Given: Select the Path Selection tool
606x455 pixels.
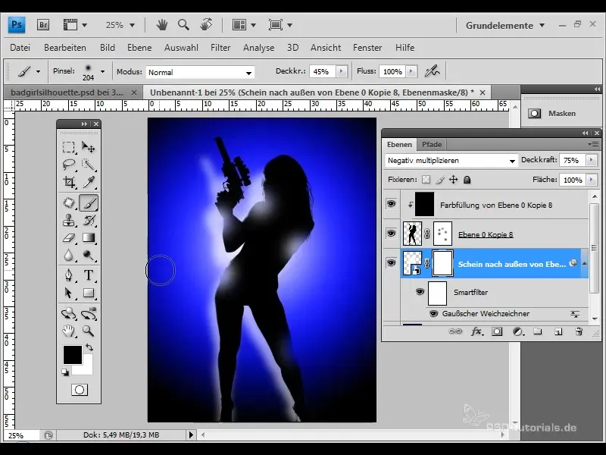Looking at the screenshot, I should coord(69,293).
